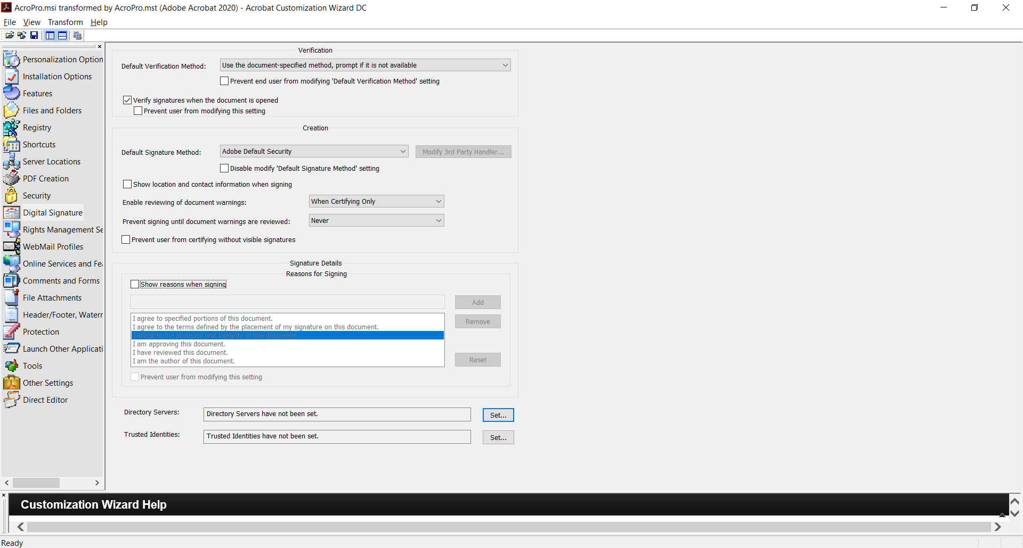
Task: Select 'I am approving this document' in the list
Action: click(x=178, y=344)
